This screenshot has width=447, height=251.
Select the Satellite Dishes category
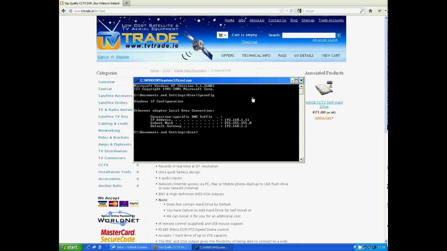(113, 103)
